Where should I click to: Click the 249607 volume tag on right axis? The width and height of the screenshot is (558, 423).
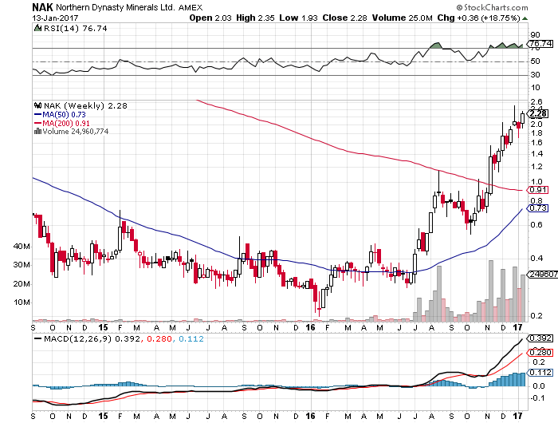542,274
